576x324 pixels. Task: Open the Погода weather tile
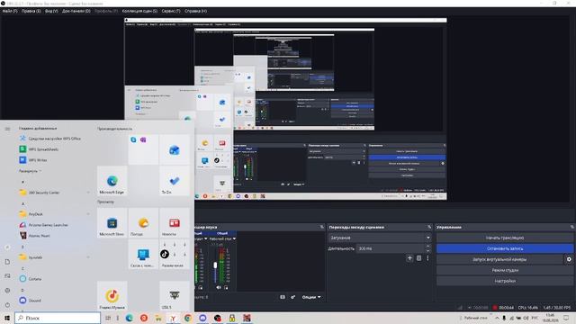(143, 223)
